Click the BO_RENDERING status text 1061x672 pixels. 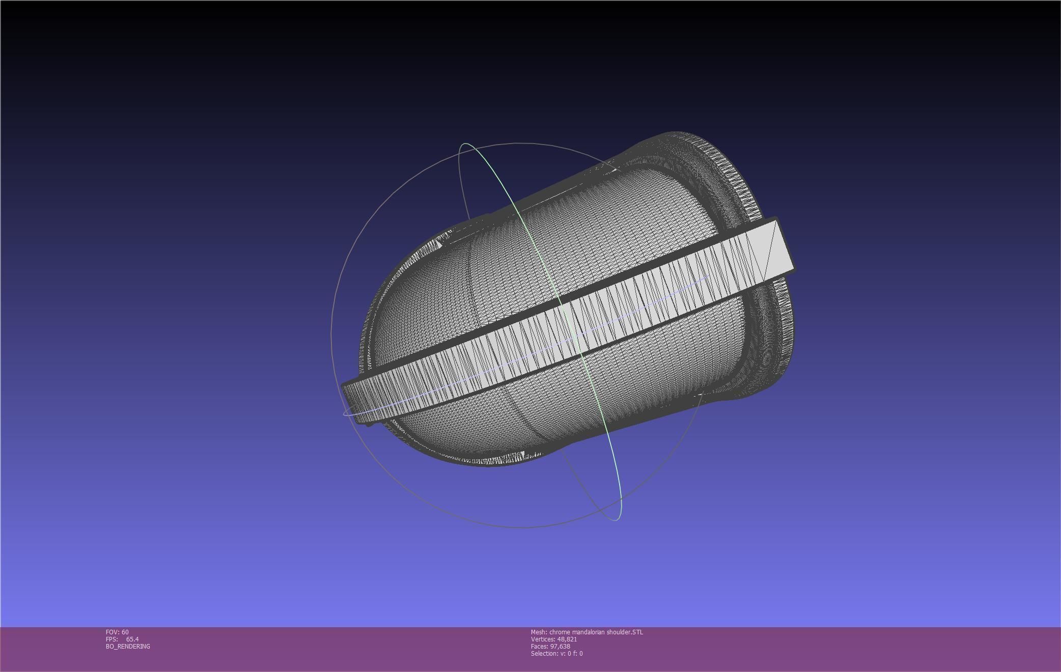[128, 646]
